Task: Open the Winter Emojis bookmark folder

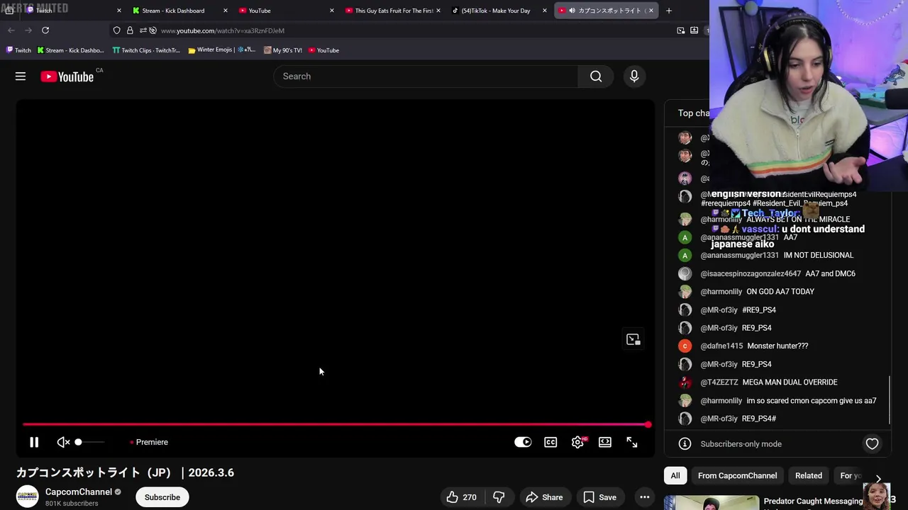Action: point(221,50)
